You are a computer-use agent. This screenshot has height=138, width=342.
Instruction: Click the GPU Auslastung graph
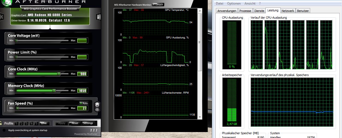click(x=155, y=51)
